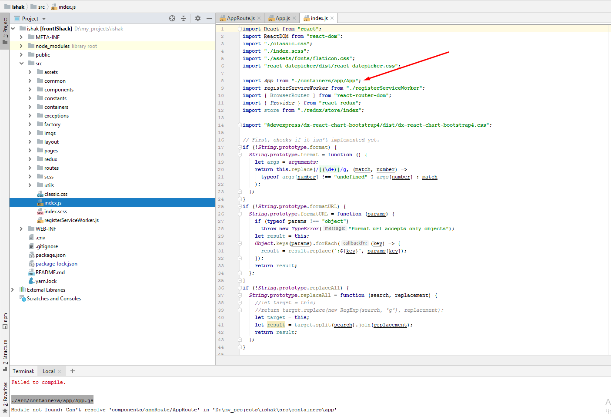Expand External Libraries node
The width and height of the screenshot is (611, 417).
pos(13,290)
